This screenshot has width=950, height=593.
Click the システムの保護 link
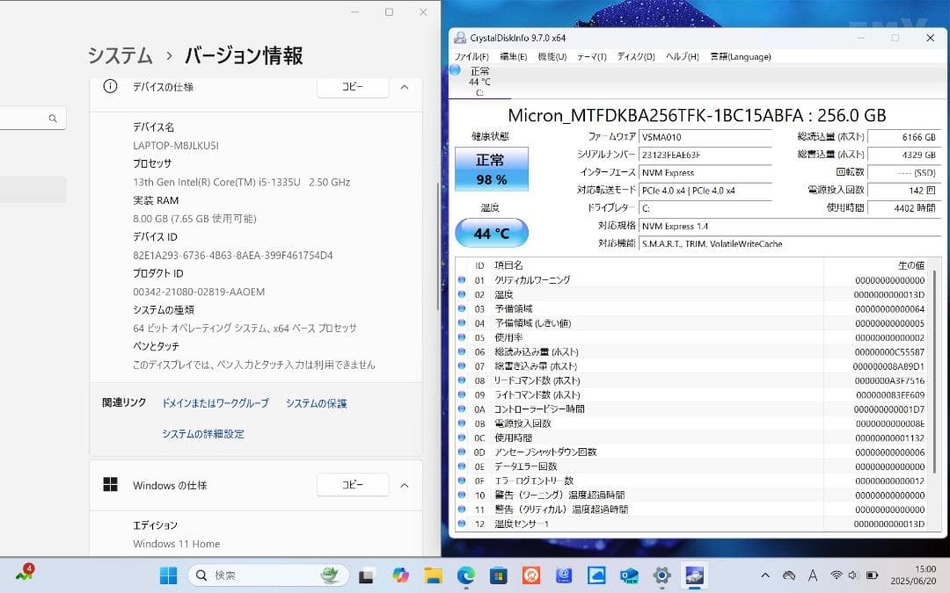(315, 402)
